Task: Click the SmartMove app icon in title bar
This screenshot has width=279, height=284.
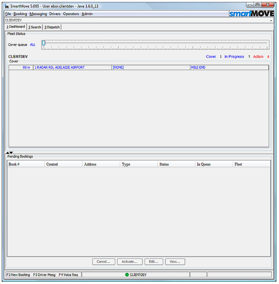Action: pos(6,6)
